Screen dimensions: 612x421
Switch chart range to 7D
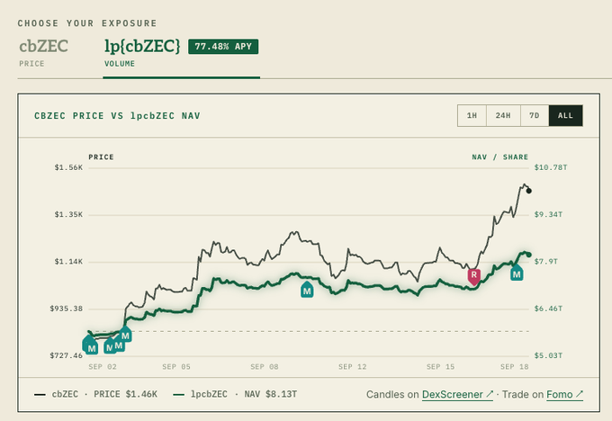point(535,115)
